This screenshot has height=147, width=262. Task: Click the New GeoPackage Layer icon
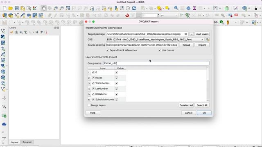tap(11, 16)
